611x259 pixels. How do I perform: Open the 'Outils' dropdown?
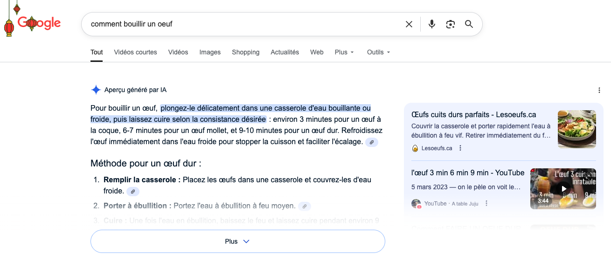378,52
